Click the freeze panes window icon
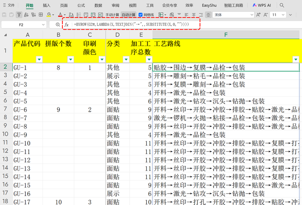Image resolution: width=302 pixels, height=205 pixels. click(86, 15)
